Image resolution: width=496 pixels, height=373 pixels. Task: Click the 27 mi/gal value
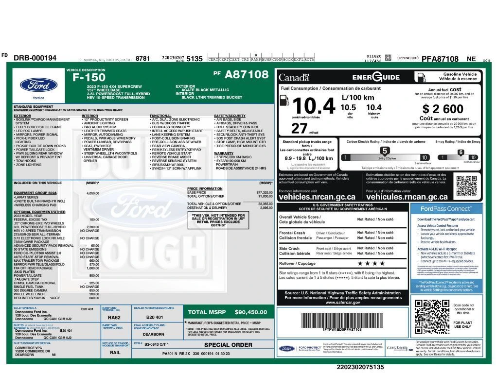coord(304,129)
